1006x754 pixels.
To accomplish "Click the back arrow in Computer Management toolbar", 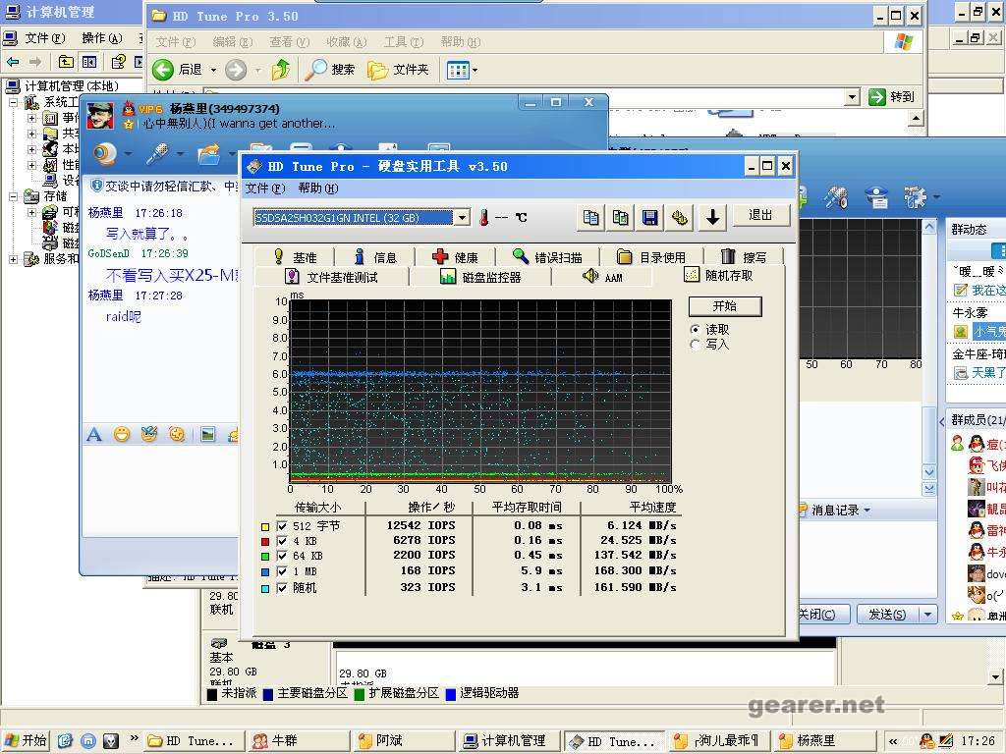I will pyautogui.click(x=13, y=62).
